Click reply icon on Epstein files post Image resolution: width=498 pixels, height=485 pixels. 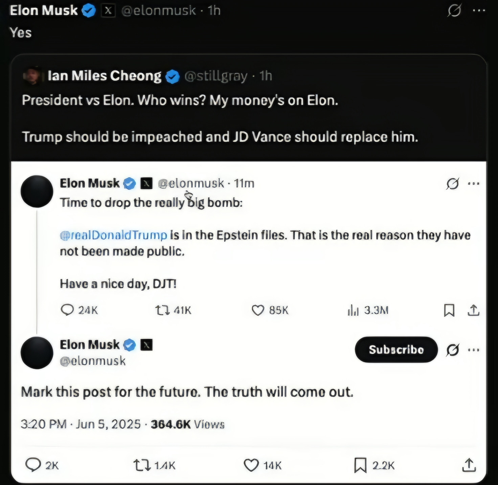67,310
